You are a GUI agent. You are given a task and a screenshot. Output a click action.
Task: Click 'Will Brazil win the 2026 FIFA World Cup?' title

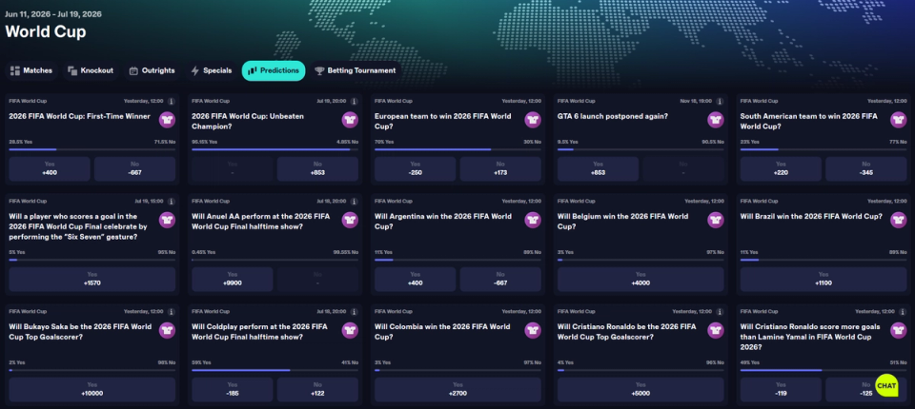[x=811, y=216]
